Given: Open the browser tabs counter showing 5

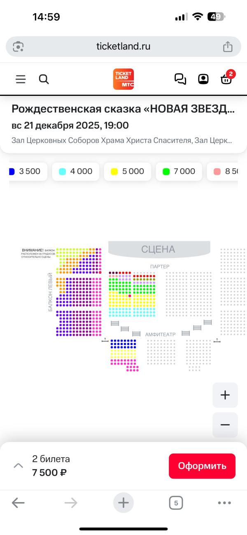Looking at the screenshot, I should 176,502.
